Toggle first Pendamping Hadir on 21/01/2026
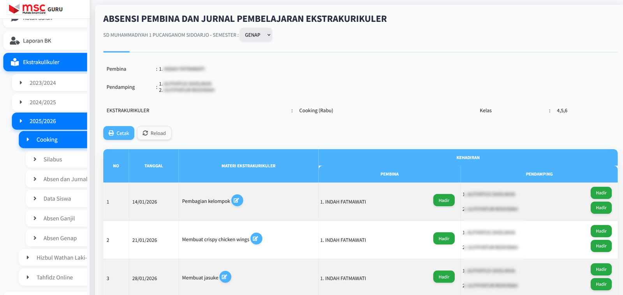 point(601,231)
